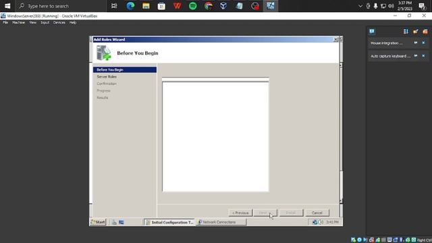Click the mouse integration status indicator

(408, 240)
